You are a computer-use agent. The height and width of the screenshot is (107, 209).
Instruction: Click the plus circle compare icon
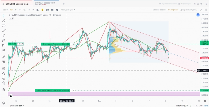pyautogui.click(x=57, y=10)
